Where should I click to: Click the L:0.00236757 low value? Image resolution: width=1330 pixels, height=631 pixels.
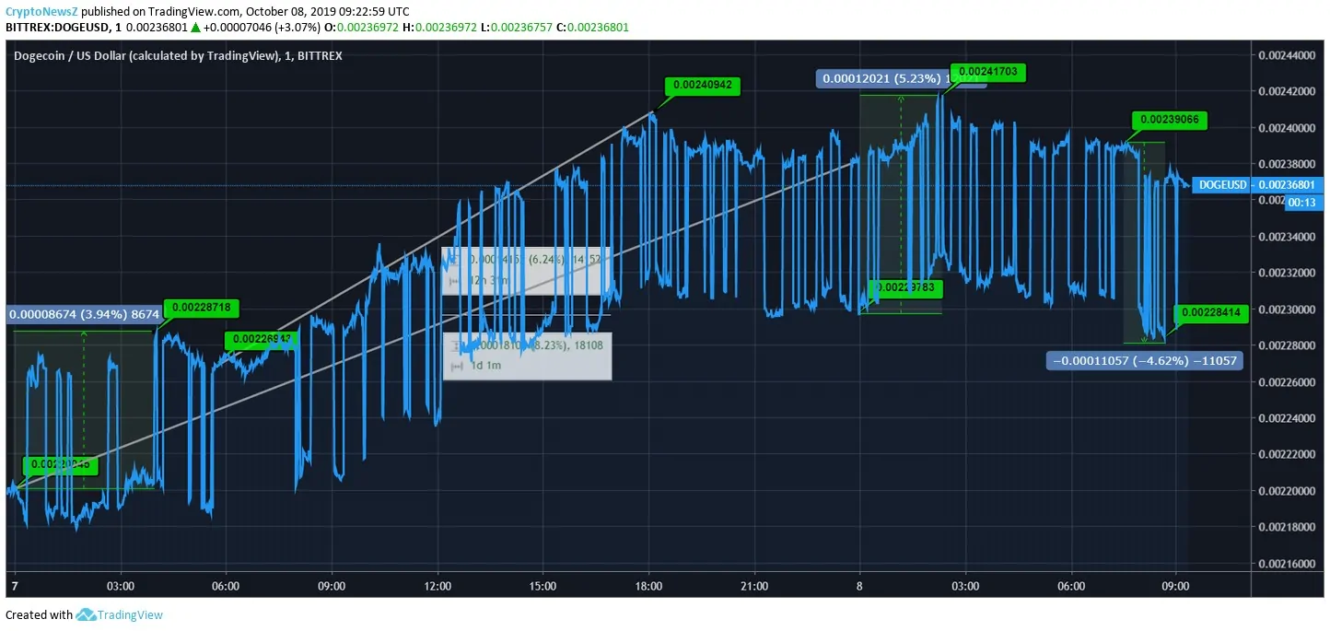point(516,27)
